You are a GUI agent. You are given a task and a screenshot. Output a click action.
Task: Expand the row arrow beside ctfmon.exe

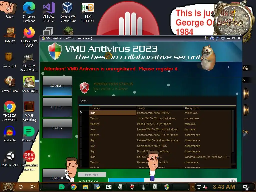click(81, 113)
